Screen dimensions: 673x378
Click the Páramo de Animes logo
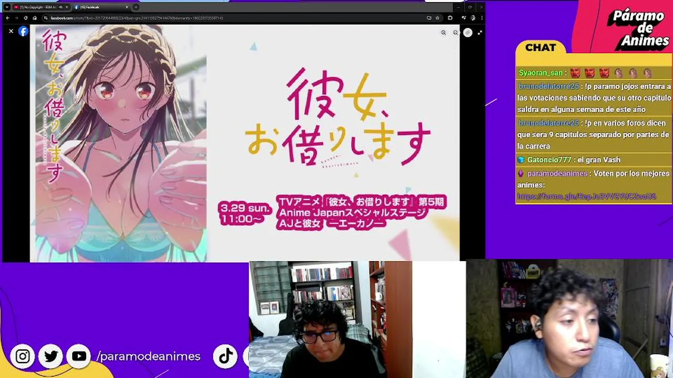click(x=638, y=29)
